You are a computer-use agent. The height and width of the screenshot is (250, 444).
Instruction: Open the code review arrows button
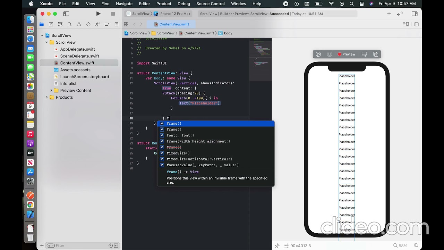tap(400, 14)
